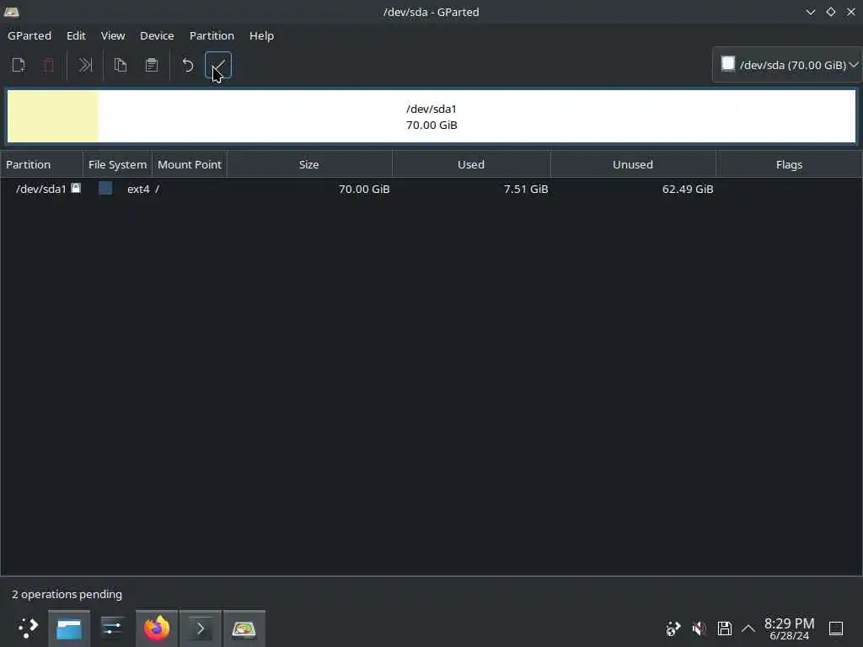
Task: Click the removable disk tray icon
Action: (724, 628)
